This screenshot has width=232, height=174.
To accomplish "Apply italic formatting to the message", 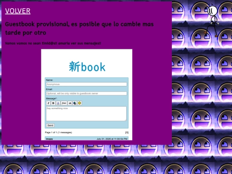I will pos(49,103).
